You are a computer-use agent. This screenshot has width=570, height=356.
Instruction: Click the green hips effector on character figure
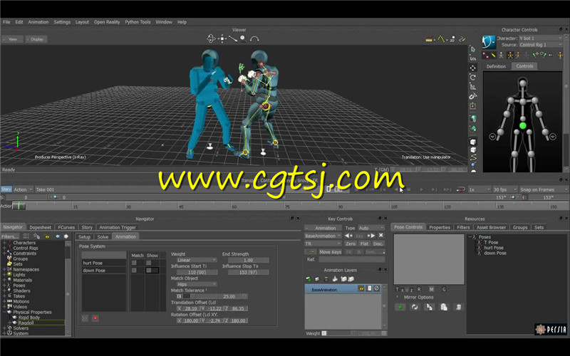(523, 126)
